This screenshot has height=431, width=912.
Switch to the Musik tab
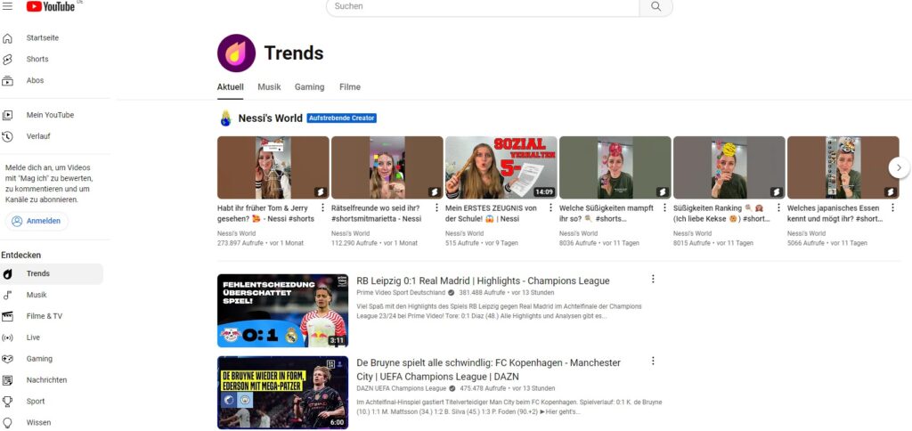coord(269,87)
